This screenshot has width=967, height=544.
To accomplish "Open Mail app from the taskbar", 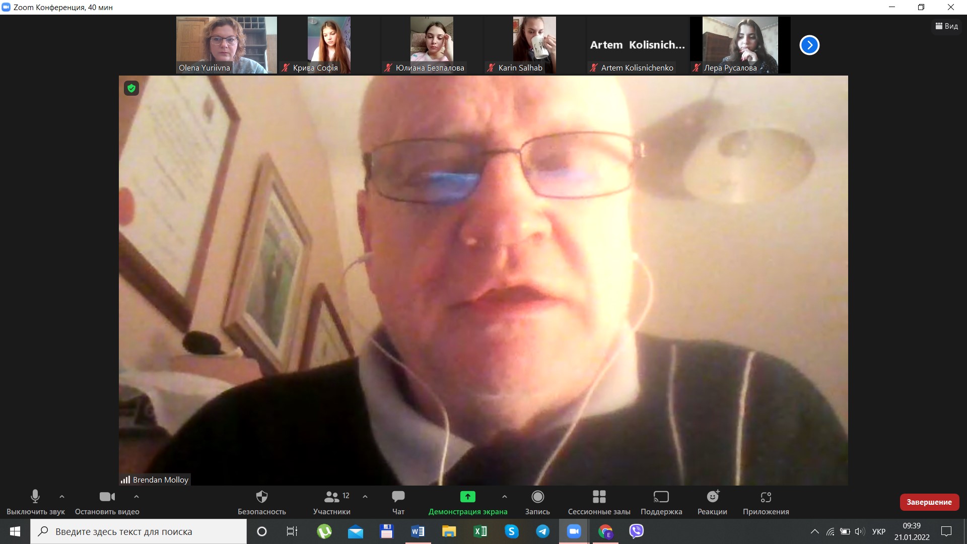I will click(x=356, y=531).
